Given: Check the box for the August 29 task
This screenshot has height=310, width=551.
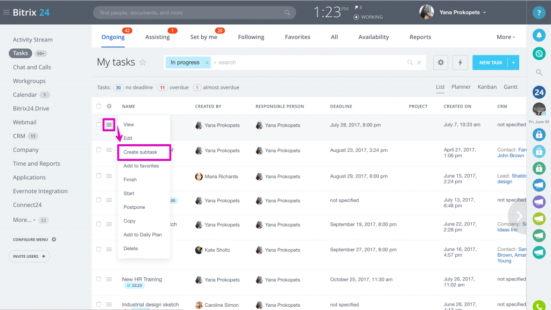Looking at the screenshot, I should (x=99, y=176).
